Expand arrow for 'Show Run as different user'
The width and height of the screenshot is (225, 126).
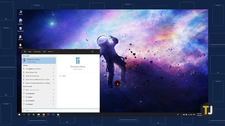(x=53, y=79)
